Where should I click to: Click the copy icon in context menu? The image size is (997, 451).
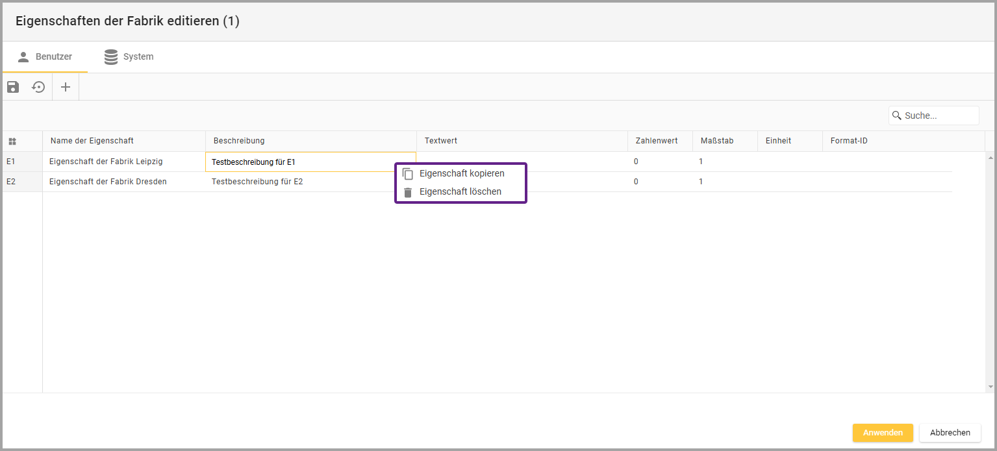coord(408,174)
